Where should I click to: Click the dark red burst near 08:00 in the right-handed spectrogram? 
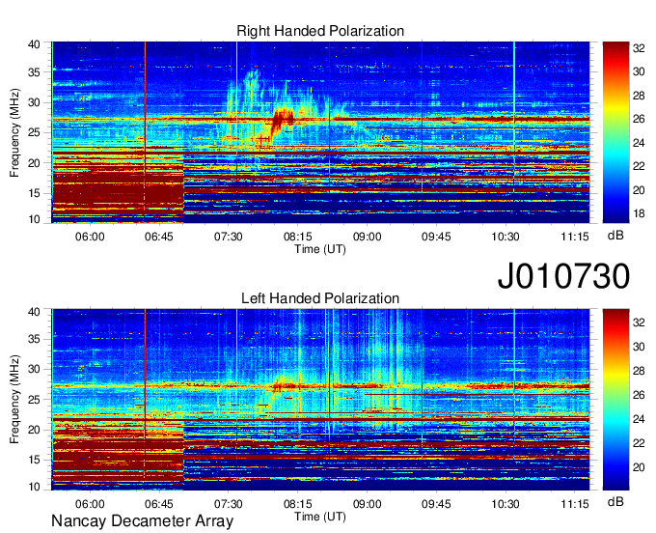(281, 120)
